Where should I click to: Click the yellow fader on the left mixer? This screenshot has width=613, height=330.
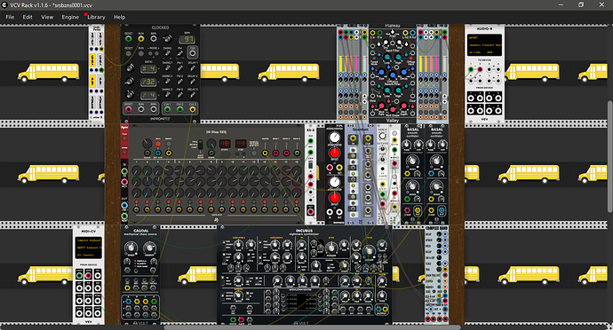(340, 64)
